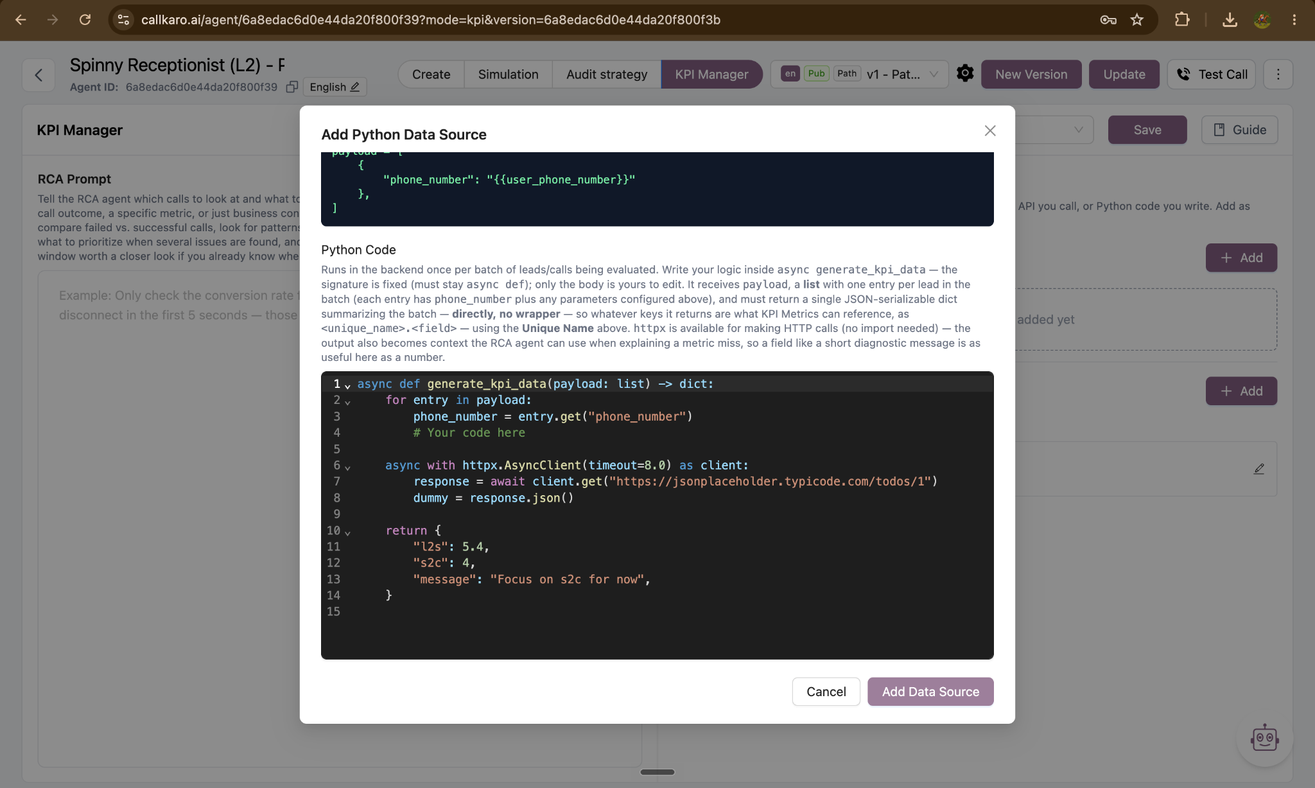Click the password key icon in address bar
The height and width of the screenshot is (788, 1315).
click(1108, 20)
